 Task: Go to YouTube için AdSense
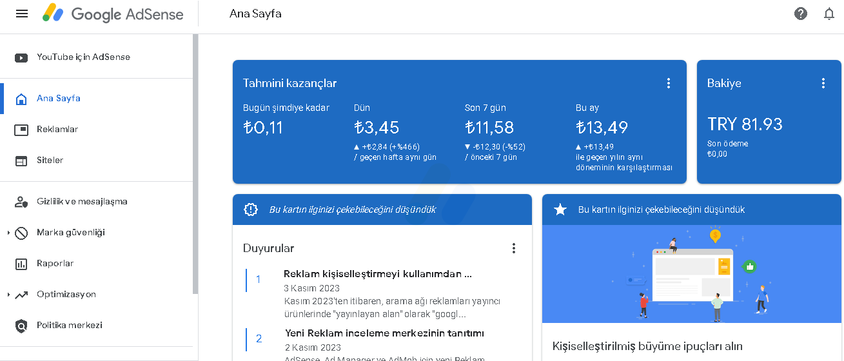(x=83, y=57)
